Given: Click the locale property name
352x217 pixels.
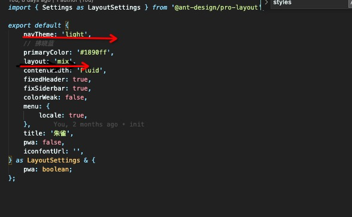Looking at the screenshot, I should pyautogui.click(x=50, y=115).
